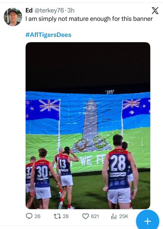Open the banner photo attachment
This screenshot has width=163, height=229.
tap(88, 125)
